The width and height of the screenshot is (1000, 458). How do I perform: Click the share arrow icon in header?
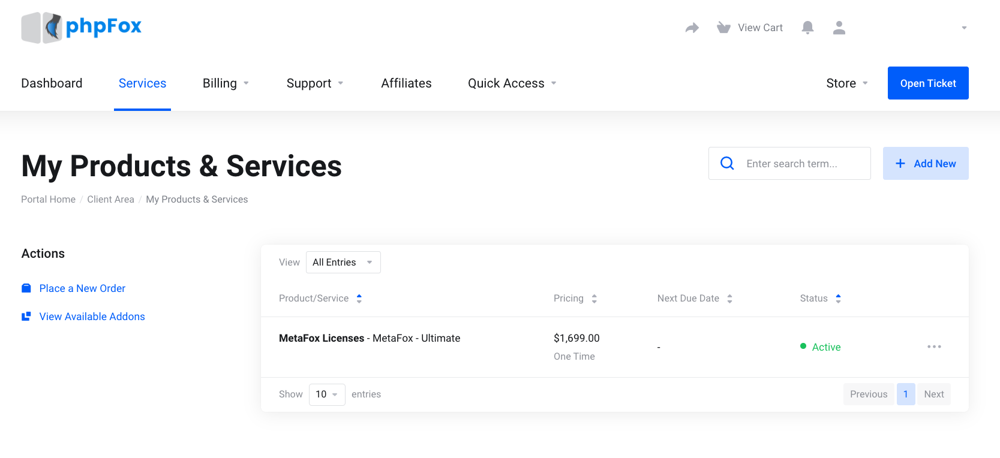click(x=692, y=28)
